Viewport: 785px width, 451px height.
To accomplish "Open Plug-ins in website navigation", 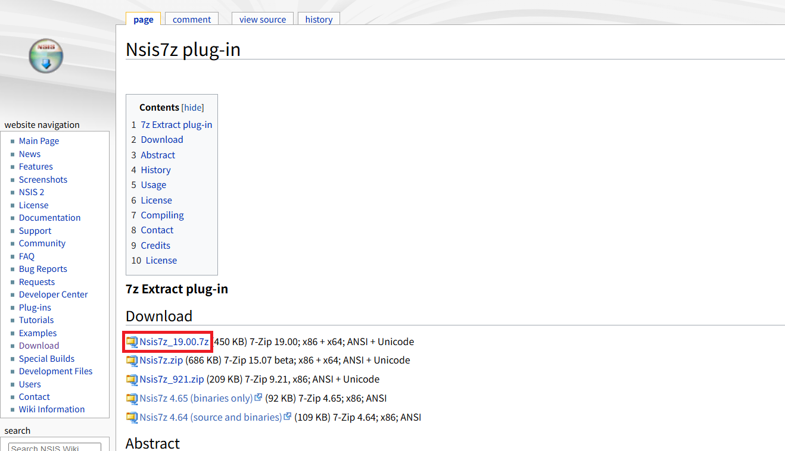I will tap(35, 308).
